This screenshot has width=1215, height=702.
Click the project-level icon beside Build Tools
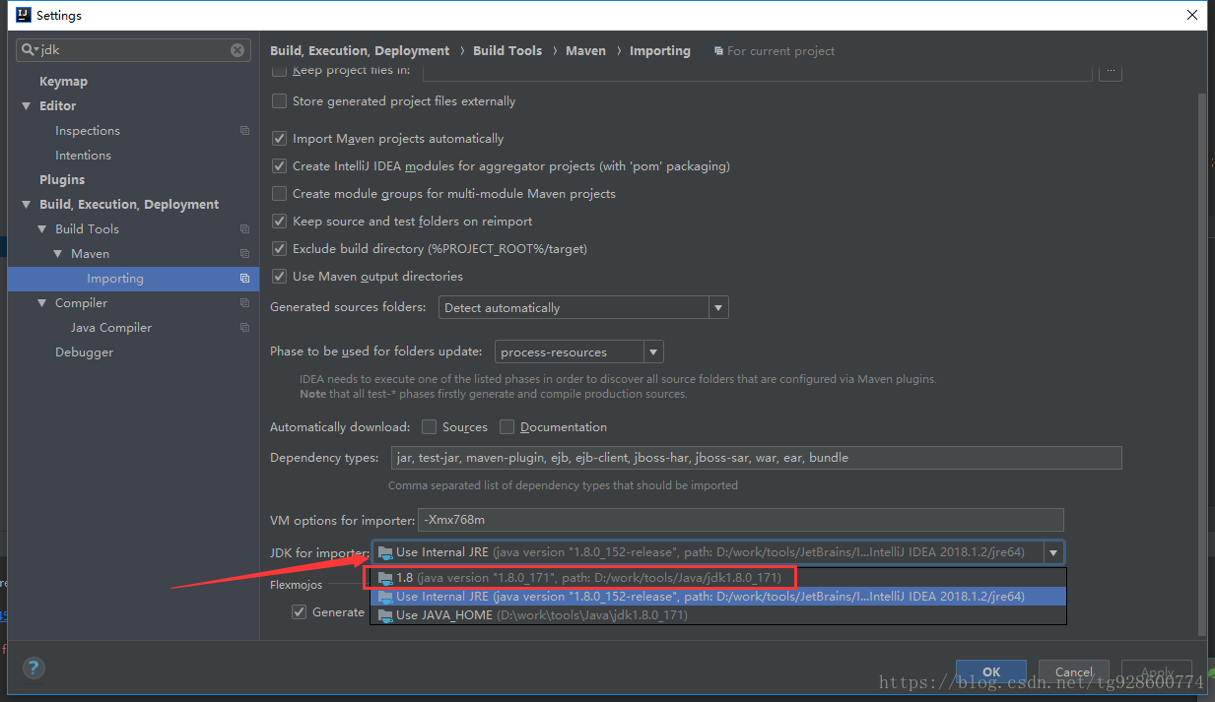[x=244, y=229]
